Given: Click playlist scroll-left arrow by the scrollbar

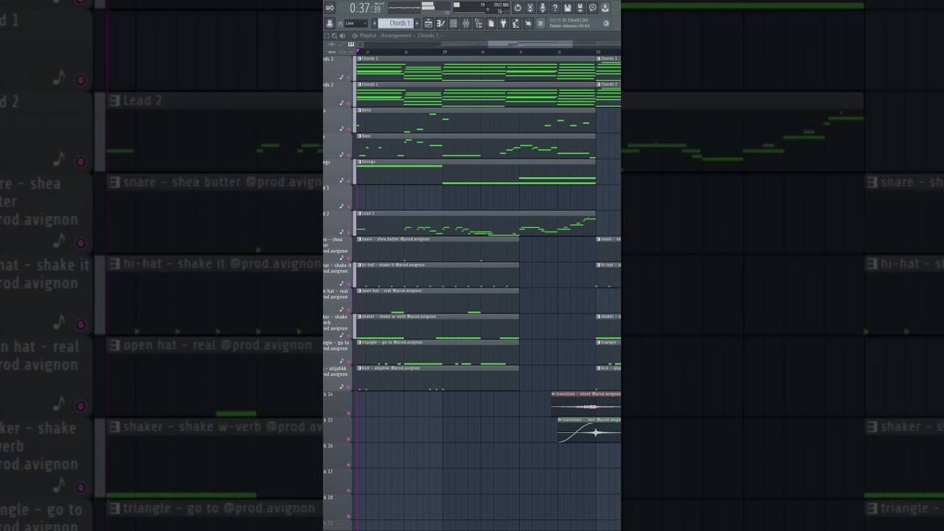Looking at the screenshot, I should click(360, 44).
